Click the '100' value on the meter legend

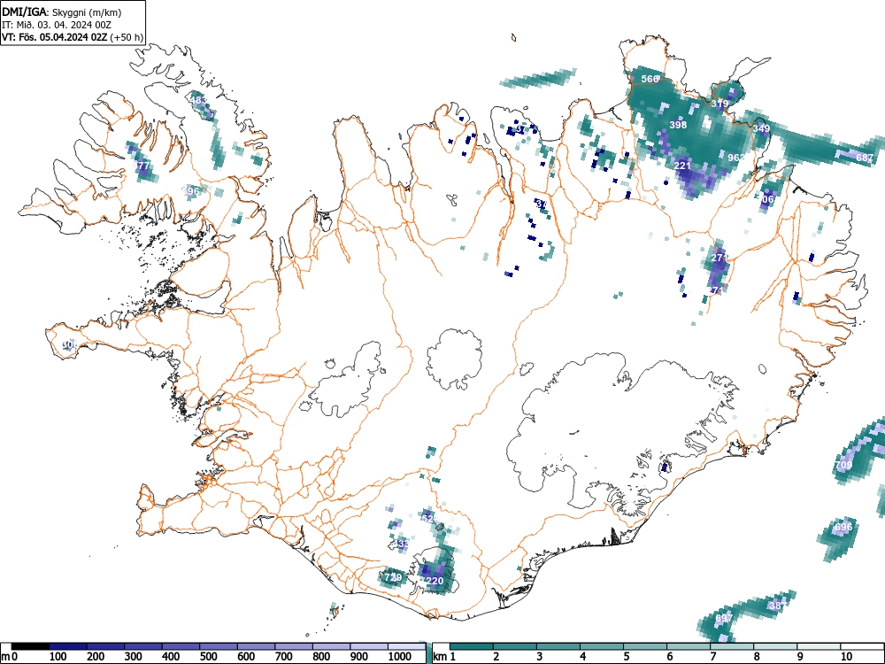[58, 656]
